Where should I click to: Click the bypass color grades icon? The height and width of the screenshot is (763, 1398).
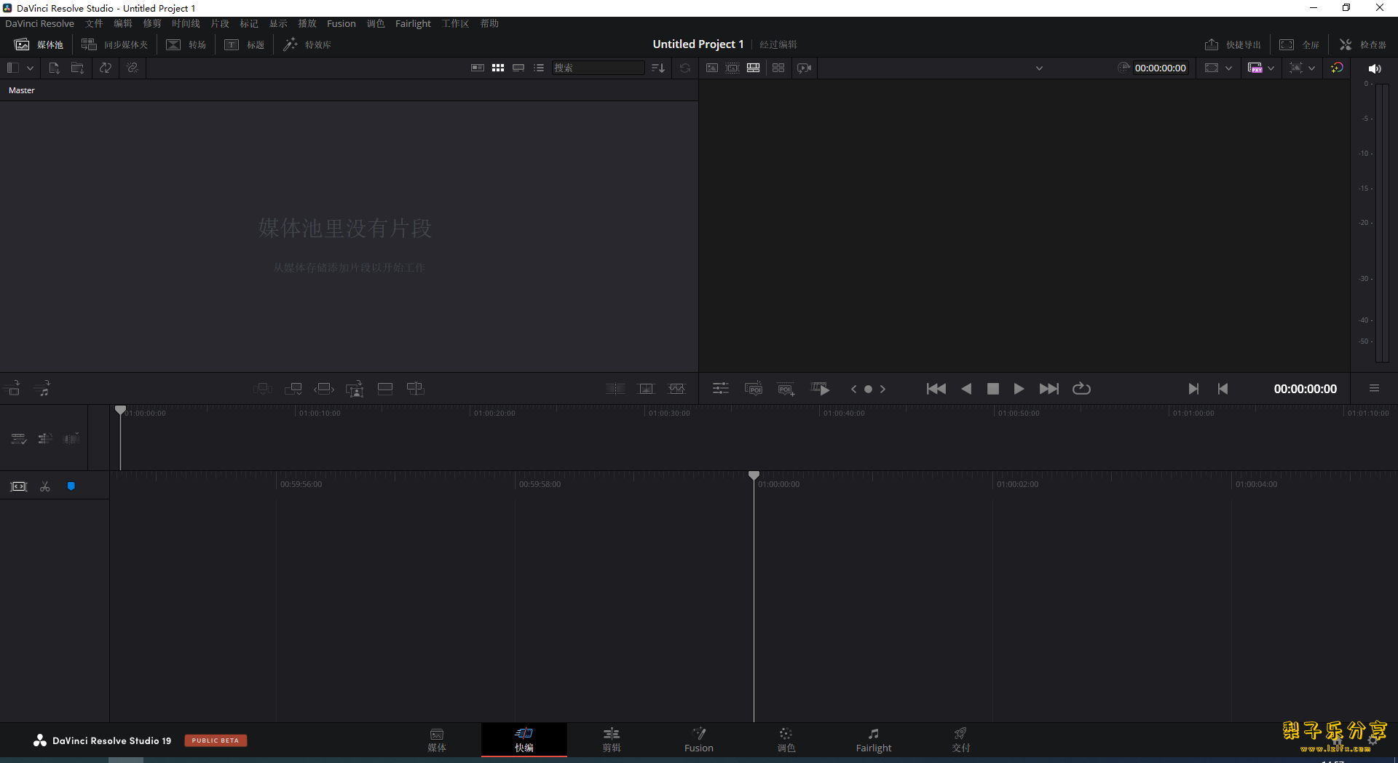(1337, 68)
